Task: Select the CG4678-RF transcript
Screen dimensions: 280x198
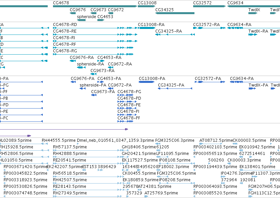Action: tap(93, 48)
